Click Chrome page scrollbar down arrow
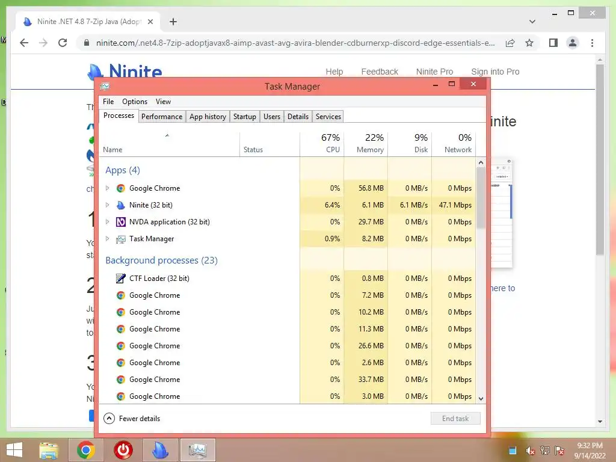This screenshot has height=462, width=616. click(600, 422)
